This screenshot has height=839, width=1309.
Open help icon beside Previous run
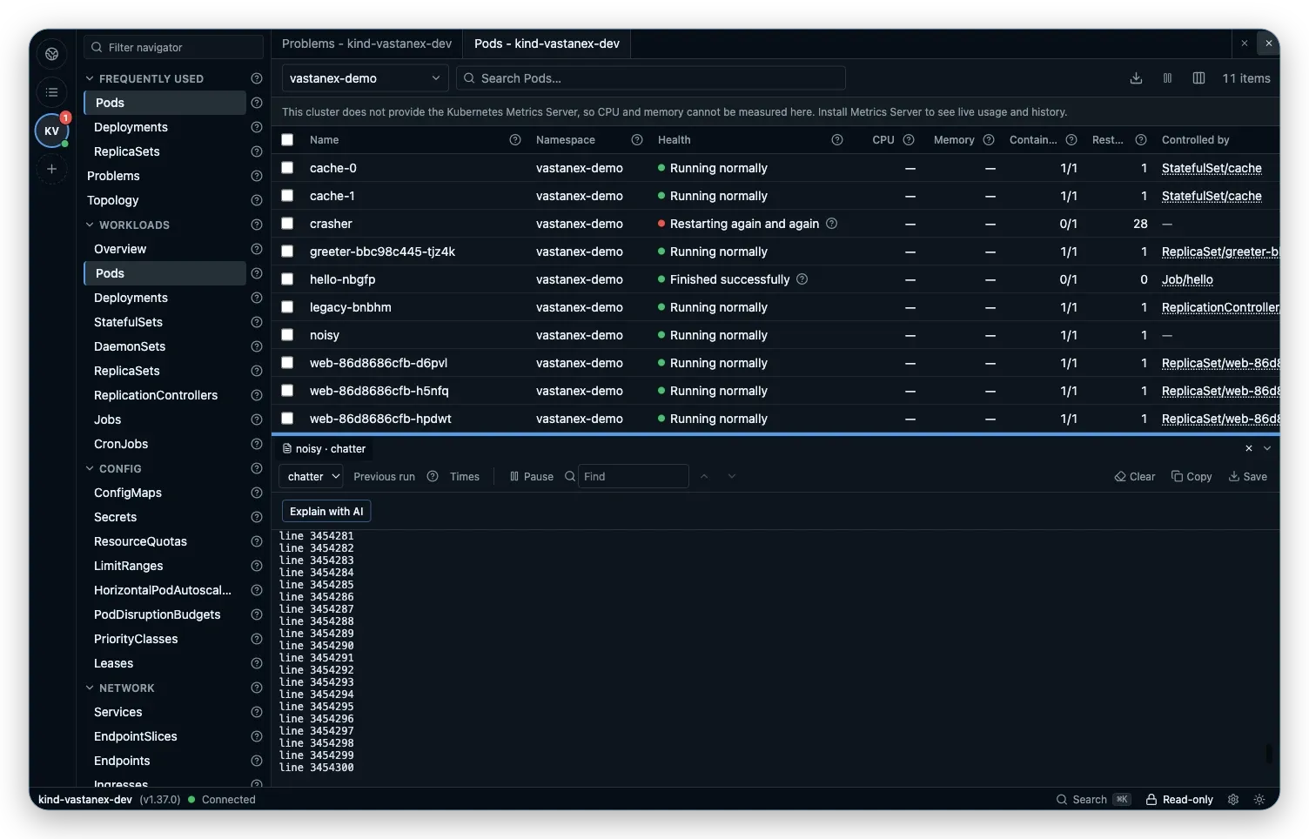(433, 477)
